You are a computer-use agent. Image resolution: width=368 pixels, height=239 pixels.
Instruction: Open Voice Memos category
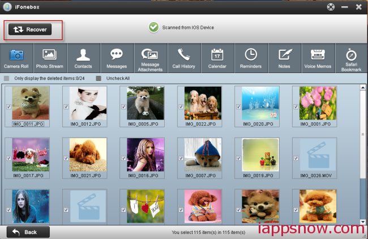coord(317,58)
